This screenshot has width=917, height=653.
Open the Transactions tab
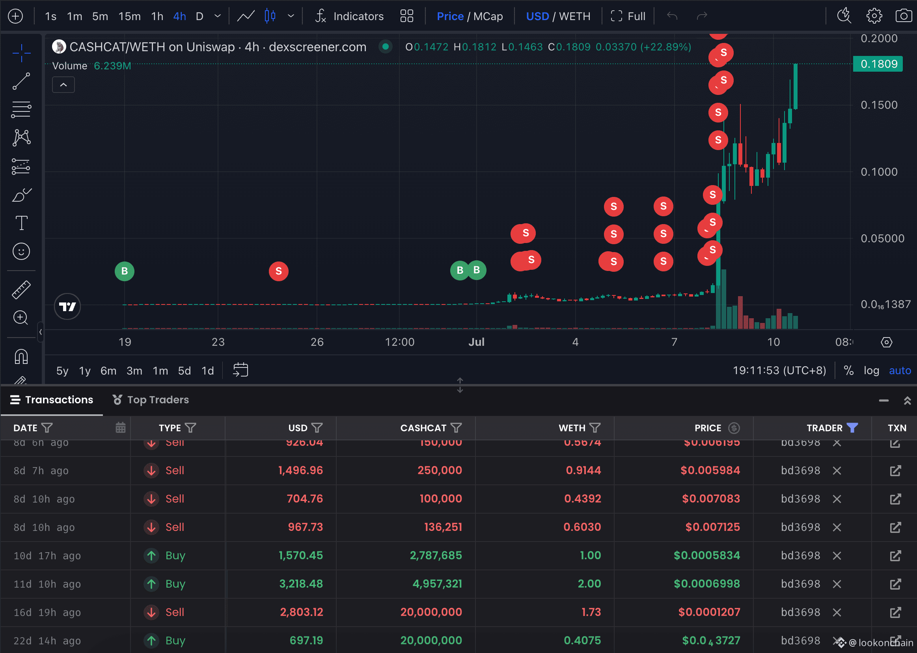pyautogui.click(x=52, y=400)
